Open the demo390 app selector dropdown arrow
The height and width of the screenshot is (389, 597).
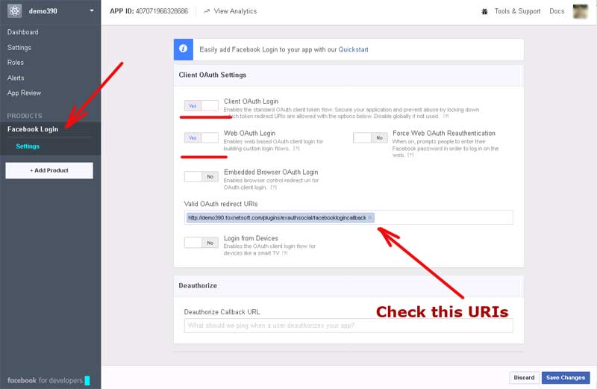pyautogui.click(x=92, y=10)
